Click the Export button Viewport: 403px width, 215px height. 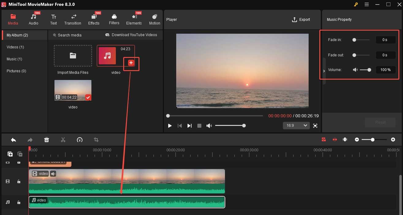(301, 20)
